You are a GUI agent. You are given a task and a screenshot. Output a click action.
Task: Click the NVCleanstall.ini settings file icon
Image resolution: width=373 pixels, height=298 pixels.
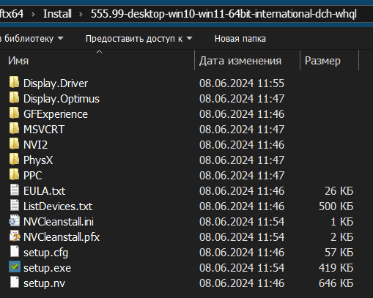click(15, 221)
